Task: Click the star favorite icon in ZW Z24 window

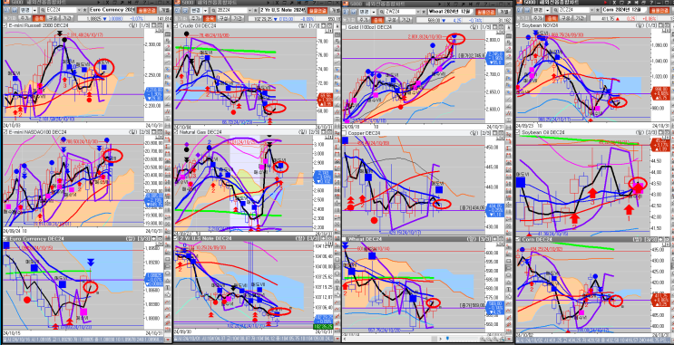Action: [424, 12]
